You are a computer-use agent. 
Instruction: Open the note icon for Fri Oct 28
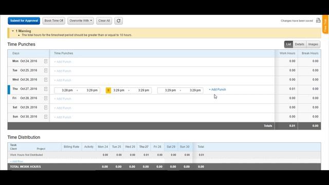pos(46,98)
